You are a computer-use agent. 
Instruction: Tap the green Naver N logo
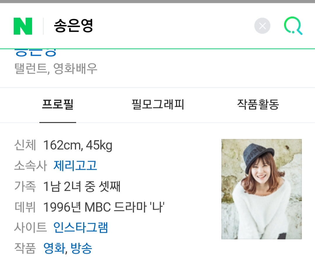(x=23, y=26)
